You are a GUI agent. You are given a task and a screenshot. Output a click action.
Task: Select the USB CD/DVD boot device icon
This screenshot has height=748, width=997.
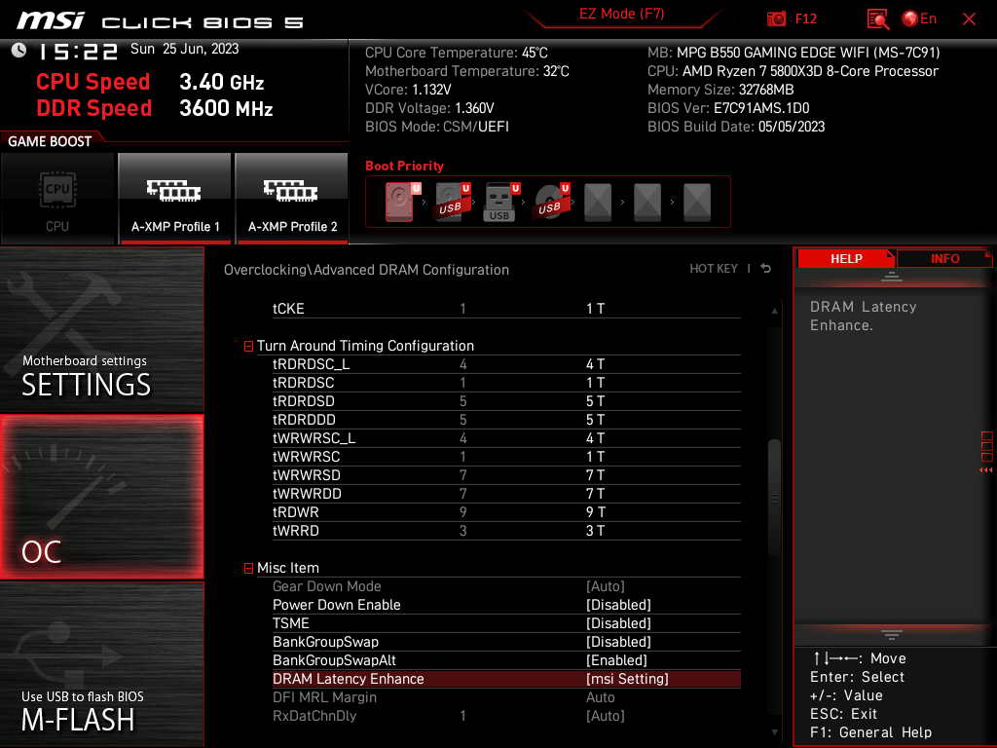[x=550, y=202]
